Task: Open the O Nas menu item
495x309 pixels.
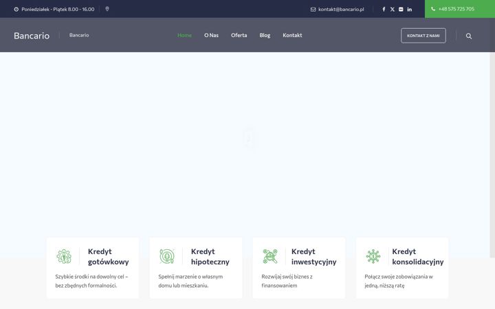Action: (211, 35)
